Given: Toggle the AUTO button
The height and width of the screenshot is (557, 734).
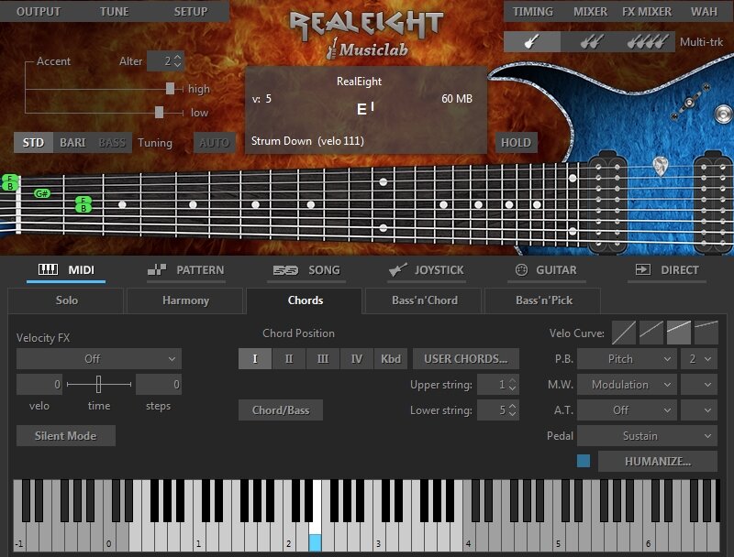Looking at the screenshot, I should [215, 143].
